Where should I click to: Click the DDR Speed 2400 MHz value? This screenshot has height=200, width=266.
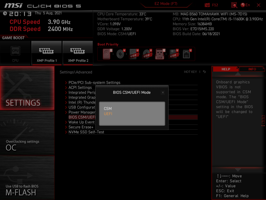pyautogui.click(x=60, y=29)
